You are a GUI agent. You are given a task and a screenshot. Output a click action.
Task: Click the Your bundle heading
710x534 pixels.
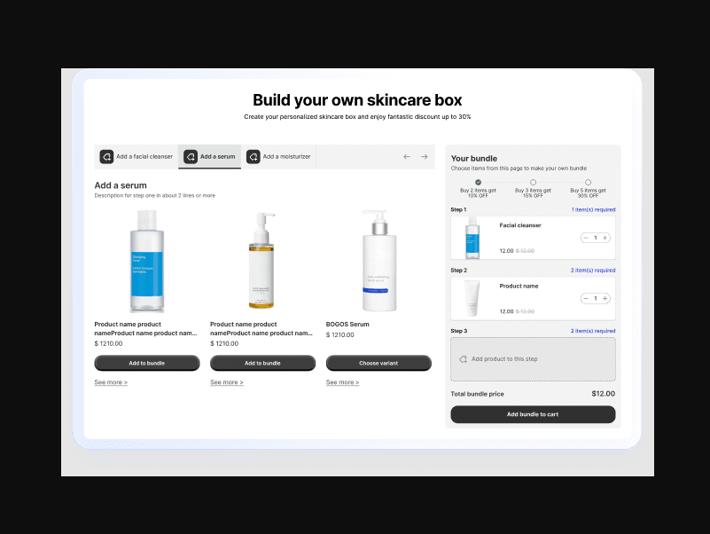tap(474, 158)
